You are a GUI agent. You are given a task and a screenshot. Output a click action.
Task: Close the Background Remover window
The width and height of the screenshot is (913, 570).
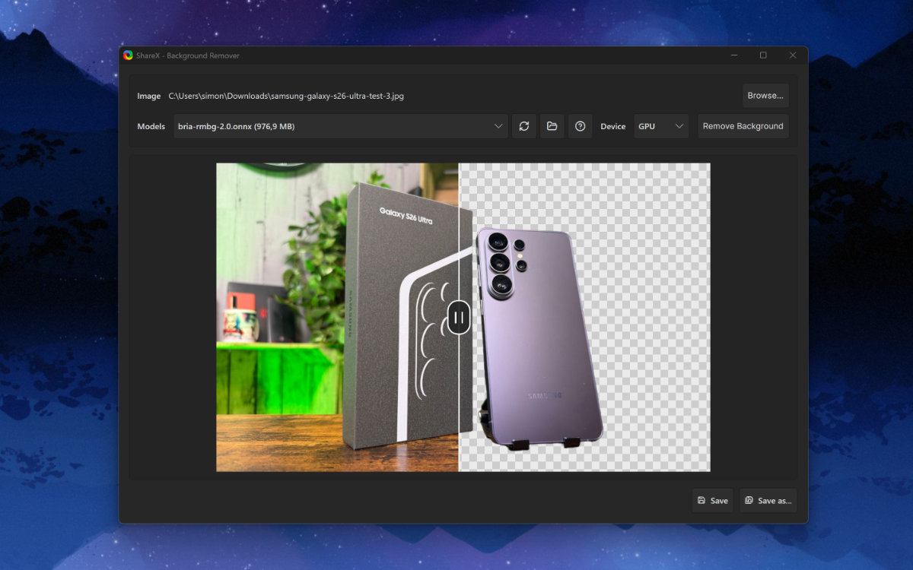coord(793,55)
